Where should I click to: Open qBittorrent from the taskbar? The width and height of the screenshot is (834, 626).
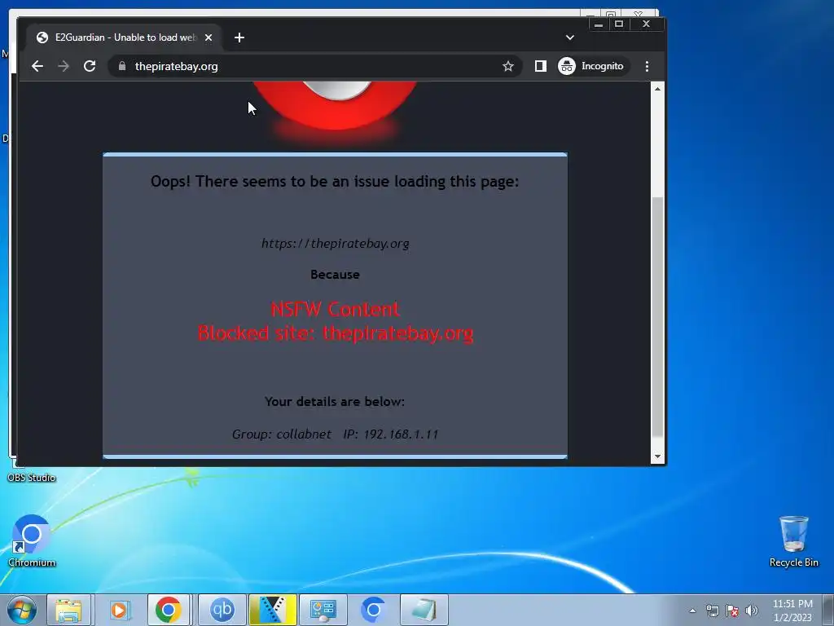click(222, 610)
